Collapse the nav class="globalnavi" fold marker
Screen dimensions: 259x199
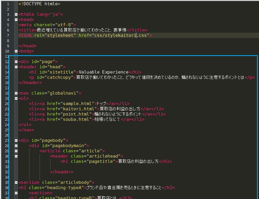coord(16,93)
